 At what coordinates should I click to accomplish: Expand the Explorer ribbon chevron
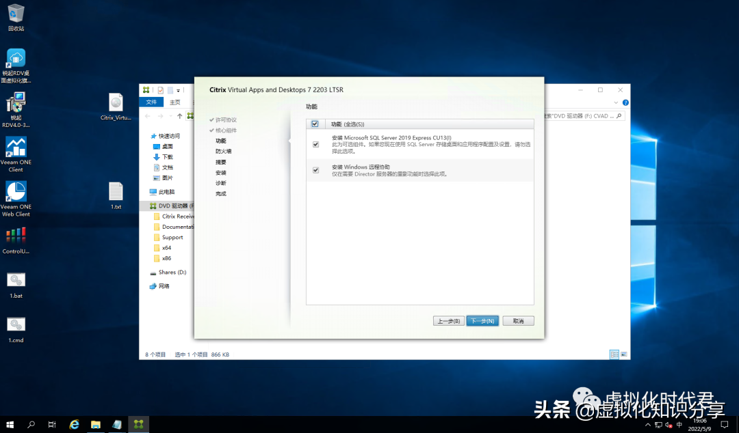coord(616,102)
